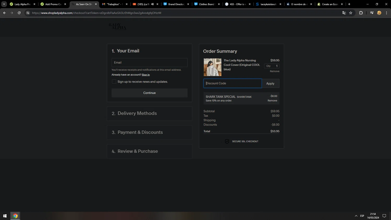Open the tab search dropdown
The width and height of the screenshot is (391, 220).
click(4, 4)
